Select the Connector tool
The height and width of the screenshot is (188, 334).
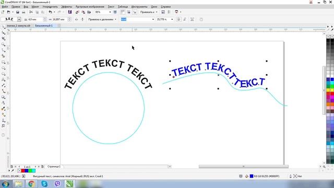[3, 91]
